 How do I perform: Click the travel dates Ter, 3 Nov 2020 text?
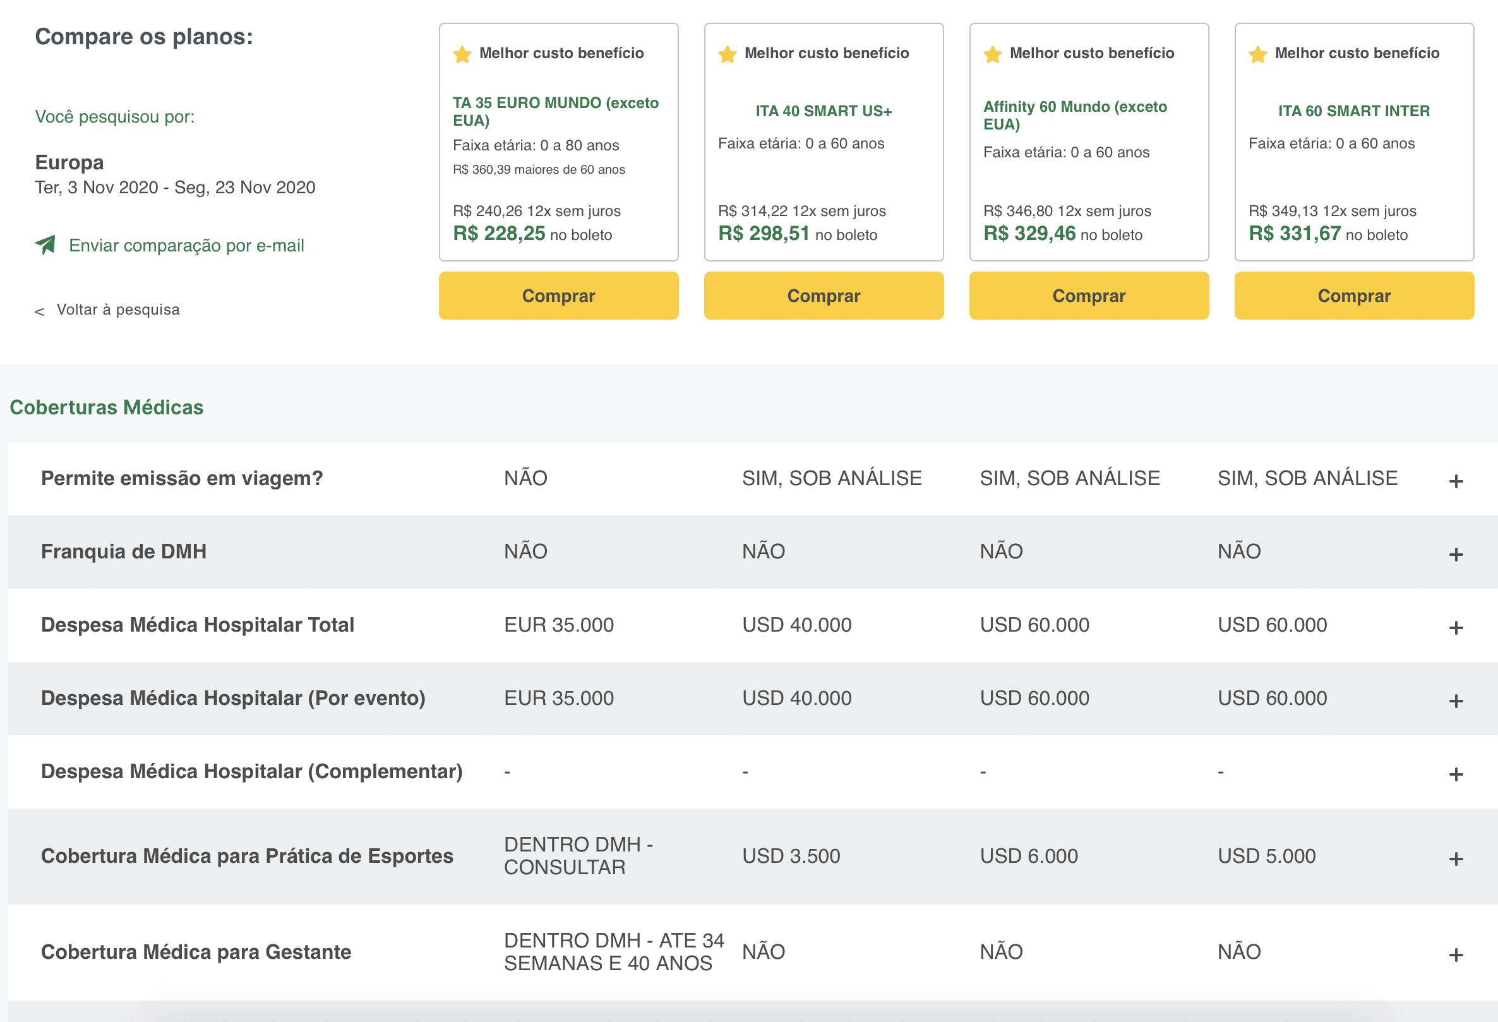(175, 188)
